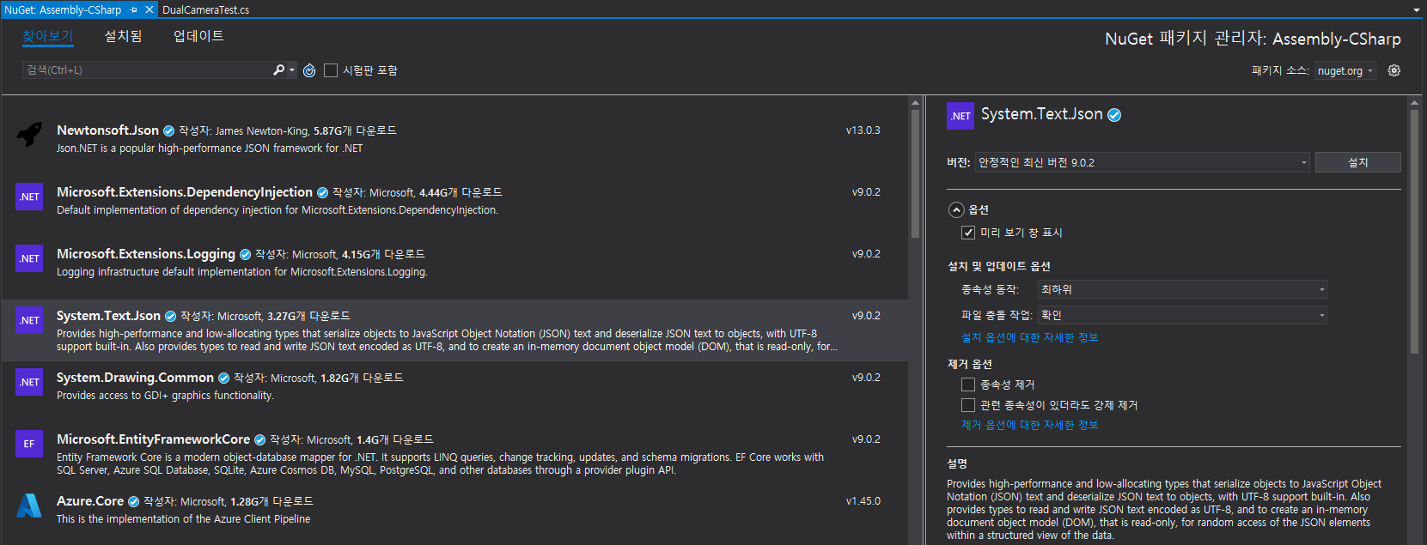Open the search box dropdown arrow
Viewport: 1427px width, 545px height.
(x=292, y=70)
